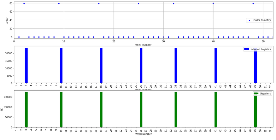Viewport: 276px width, 140px height.
Task: Click the blue Inbound Logistics bar at week 3
Action: click(x=26, y=65)
